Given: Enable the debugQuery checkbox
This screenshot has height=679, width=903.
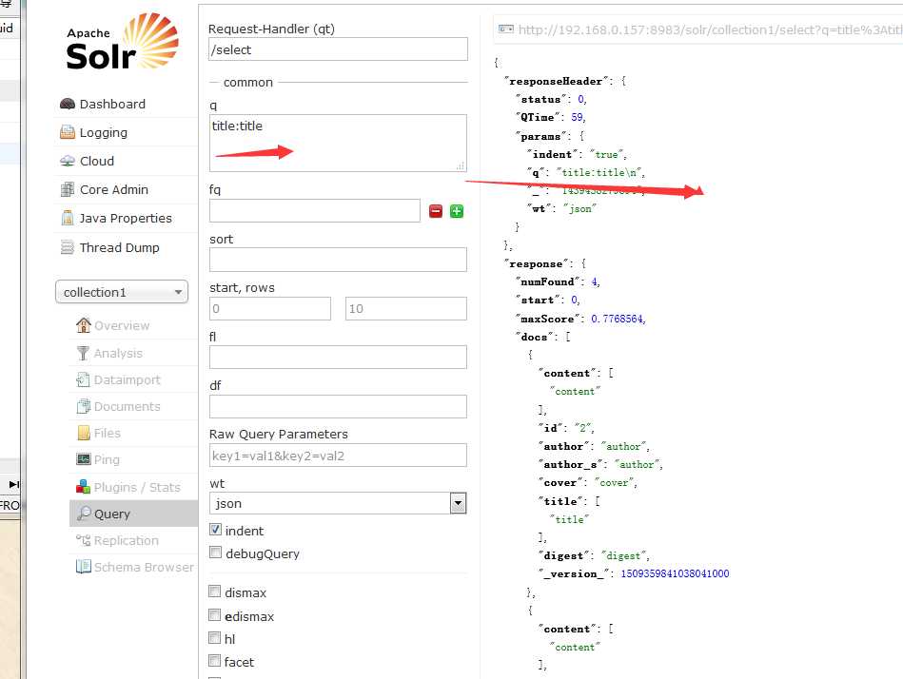Looking at the screenshot, I should tap(215, 553).
